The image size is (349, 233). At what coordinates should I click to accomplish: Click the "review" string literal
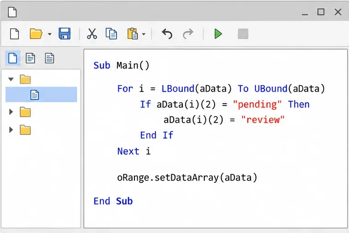coord(263,120)
